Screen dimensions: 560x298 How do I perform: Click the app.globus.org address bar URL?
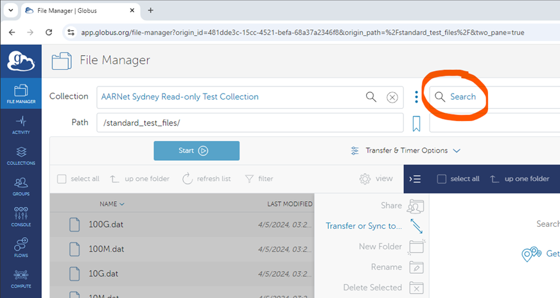302,33
